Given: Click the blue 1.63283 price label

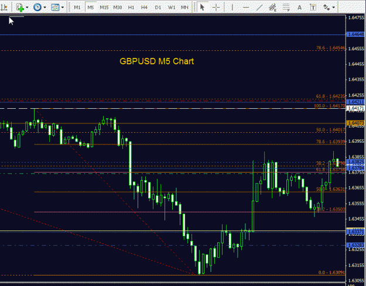Looking at the screenshot, I should pyautogui.click(x=355, y=245).
